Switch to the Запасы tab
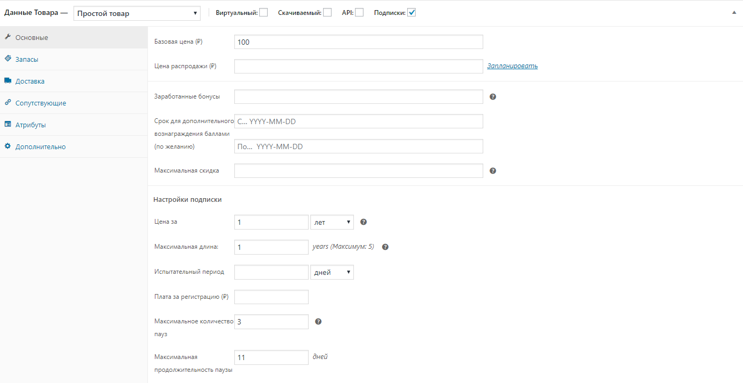The width and height of the screenshot is (743, 383). pos(74,60)
